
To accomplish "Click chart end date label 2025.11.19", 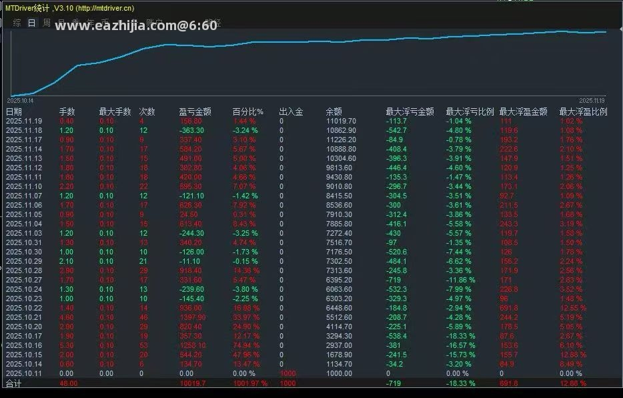I will pos(592,101).
